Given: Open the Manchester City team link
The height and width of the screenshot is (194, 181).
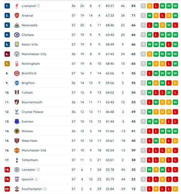Looking at the screenshot, I should click(34, 54).
